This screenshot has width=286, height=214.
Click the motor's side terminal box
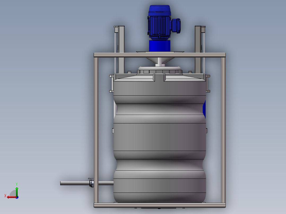click(x=176, y=26)
